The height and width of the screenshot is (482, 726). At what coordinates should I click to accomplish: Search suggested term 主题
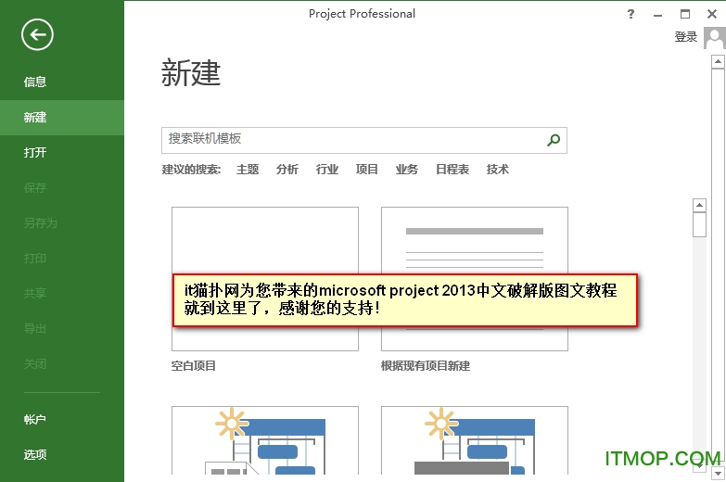click(x=248, y=170)
